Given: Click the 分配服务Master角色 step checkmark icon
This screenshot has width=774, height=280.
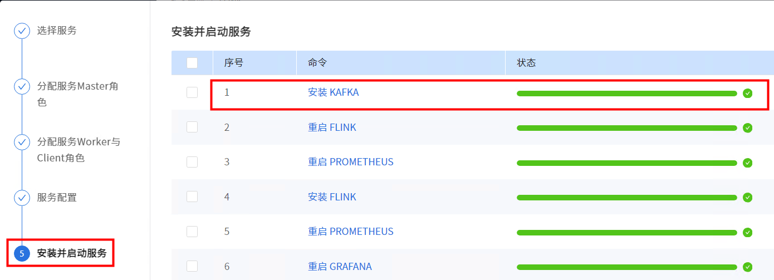Looking at the screenshot, I should 22,87.
